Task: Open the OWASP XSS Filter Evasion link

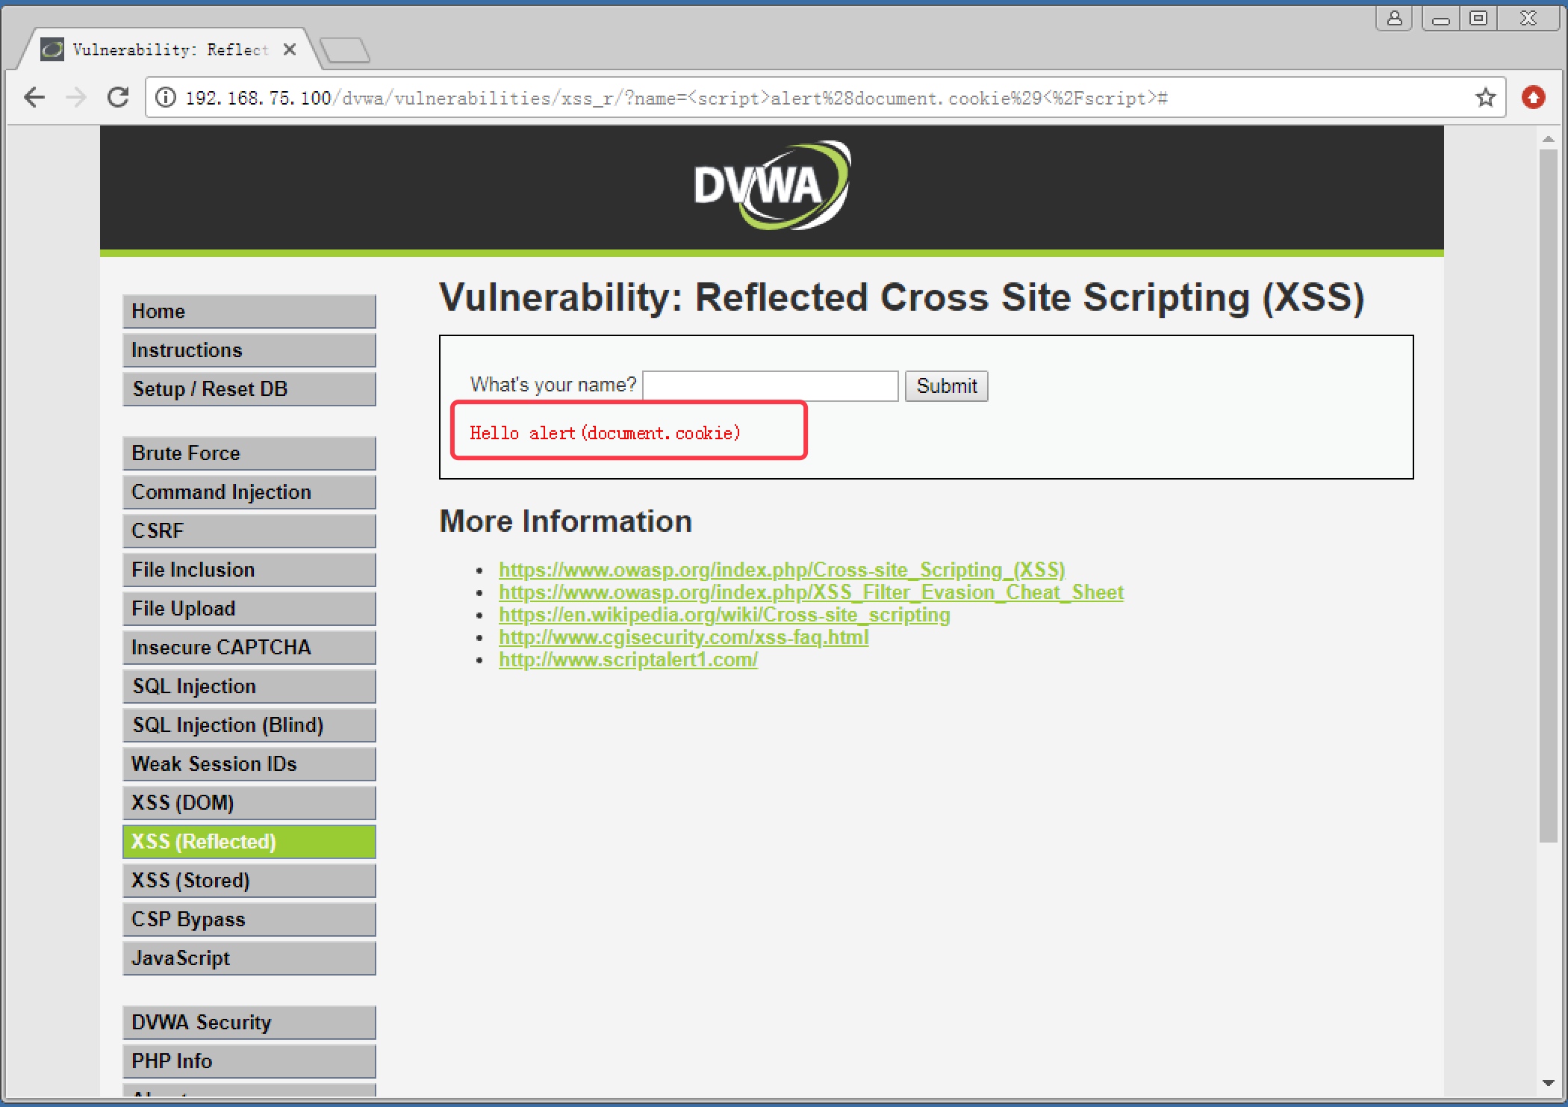Action: click(x=811, y=592)
